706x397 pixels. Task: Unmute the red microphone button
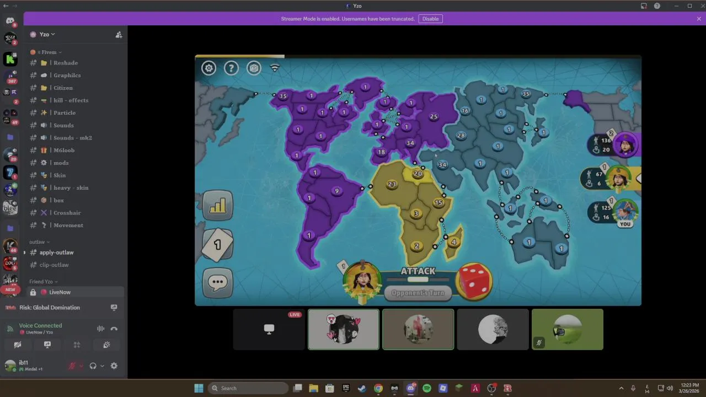(x=72, y=366)
